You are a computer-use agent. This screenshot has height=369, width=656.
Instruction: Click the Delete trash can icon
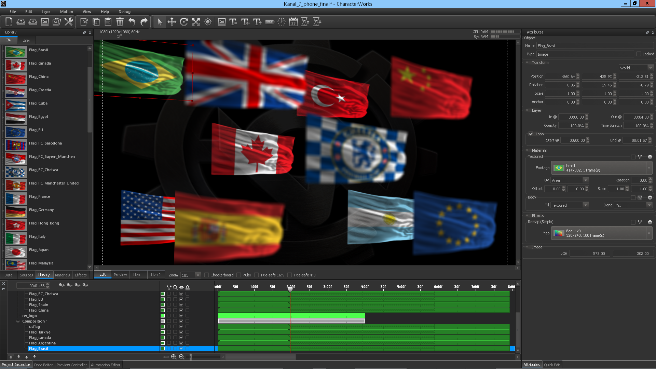120,22
